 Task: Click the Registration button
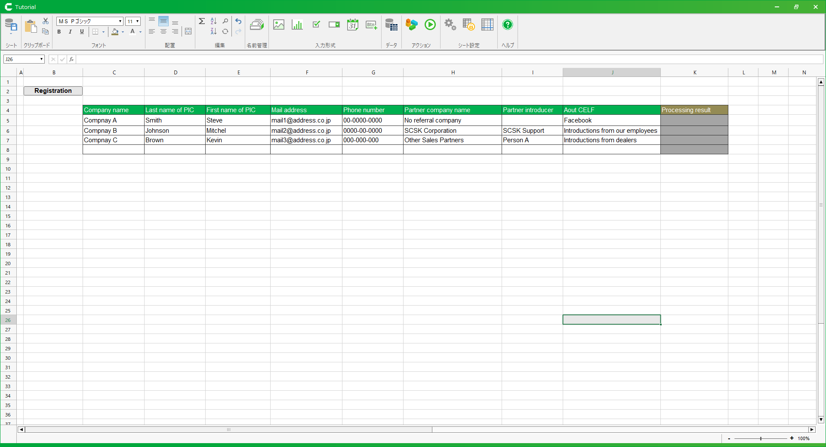point(53,91)
